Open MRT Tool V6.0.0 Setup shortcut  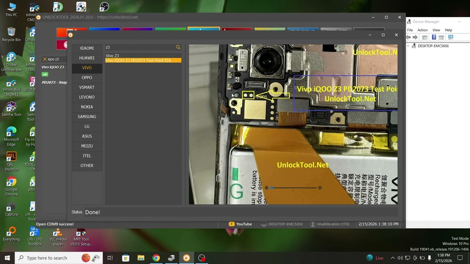pos(81,236)
